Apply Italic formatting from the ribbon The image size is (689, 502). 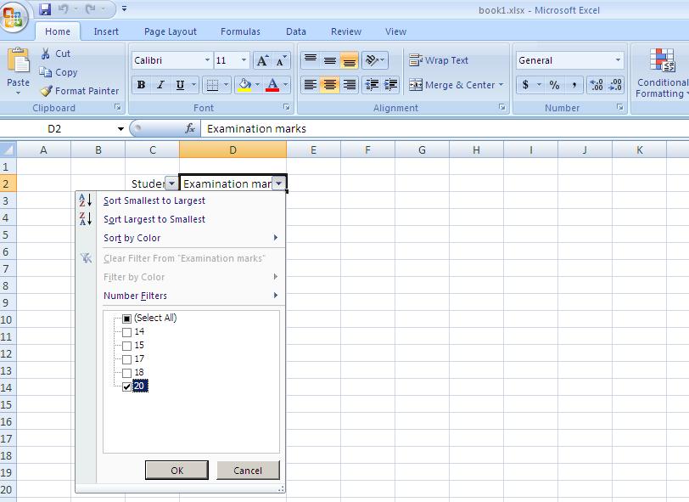click(x=160, y=85)
